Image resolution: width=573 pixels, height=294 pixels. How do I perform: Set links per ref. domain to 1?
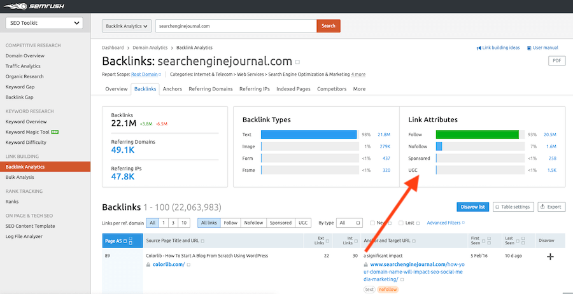tap(164, 223)
